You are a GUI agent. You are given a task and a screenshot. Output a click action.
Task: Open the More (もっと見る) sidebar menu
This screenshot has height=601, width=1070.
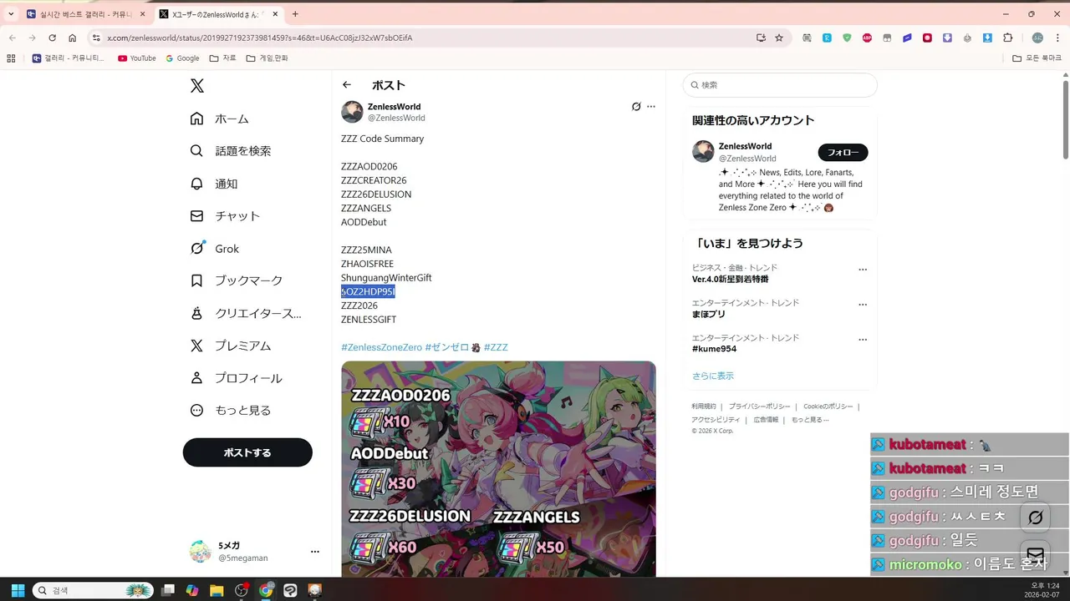(x=230, y=411)
